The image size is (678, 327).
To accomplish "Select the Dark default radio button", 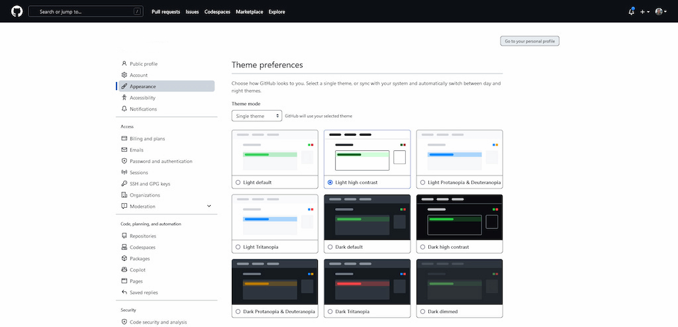I will [x=330, y=247].
